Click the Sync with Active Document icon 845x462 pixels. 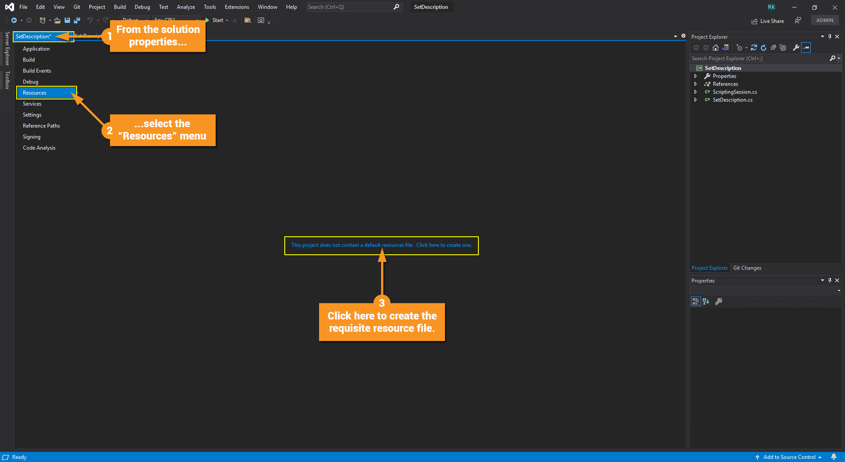click(754, 48)
